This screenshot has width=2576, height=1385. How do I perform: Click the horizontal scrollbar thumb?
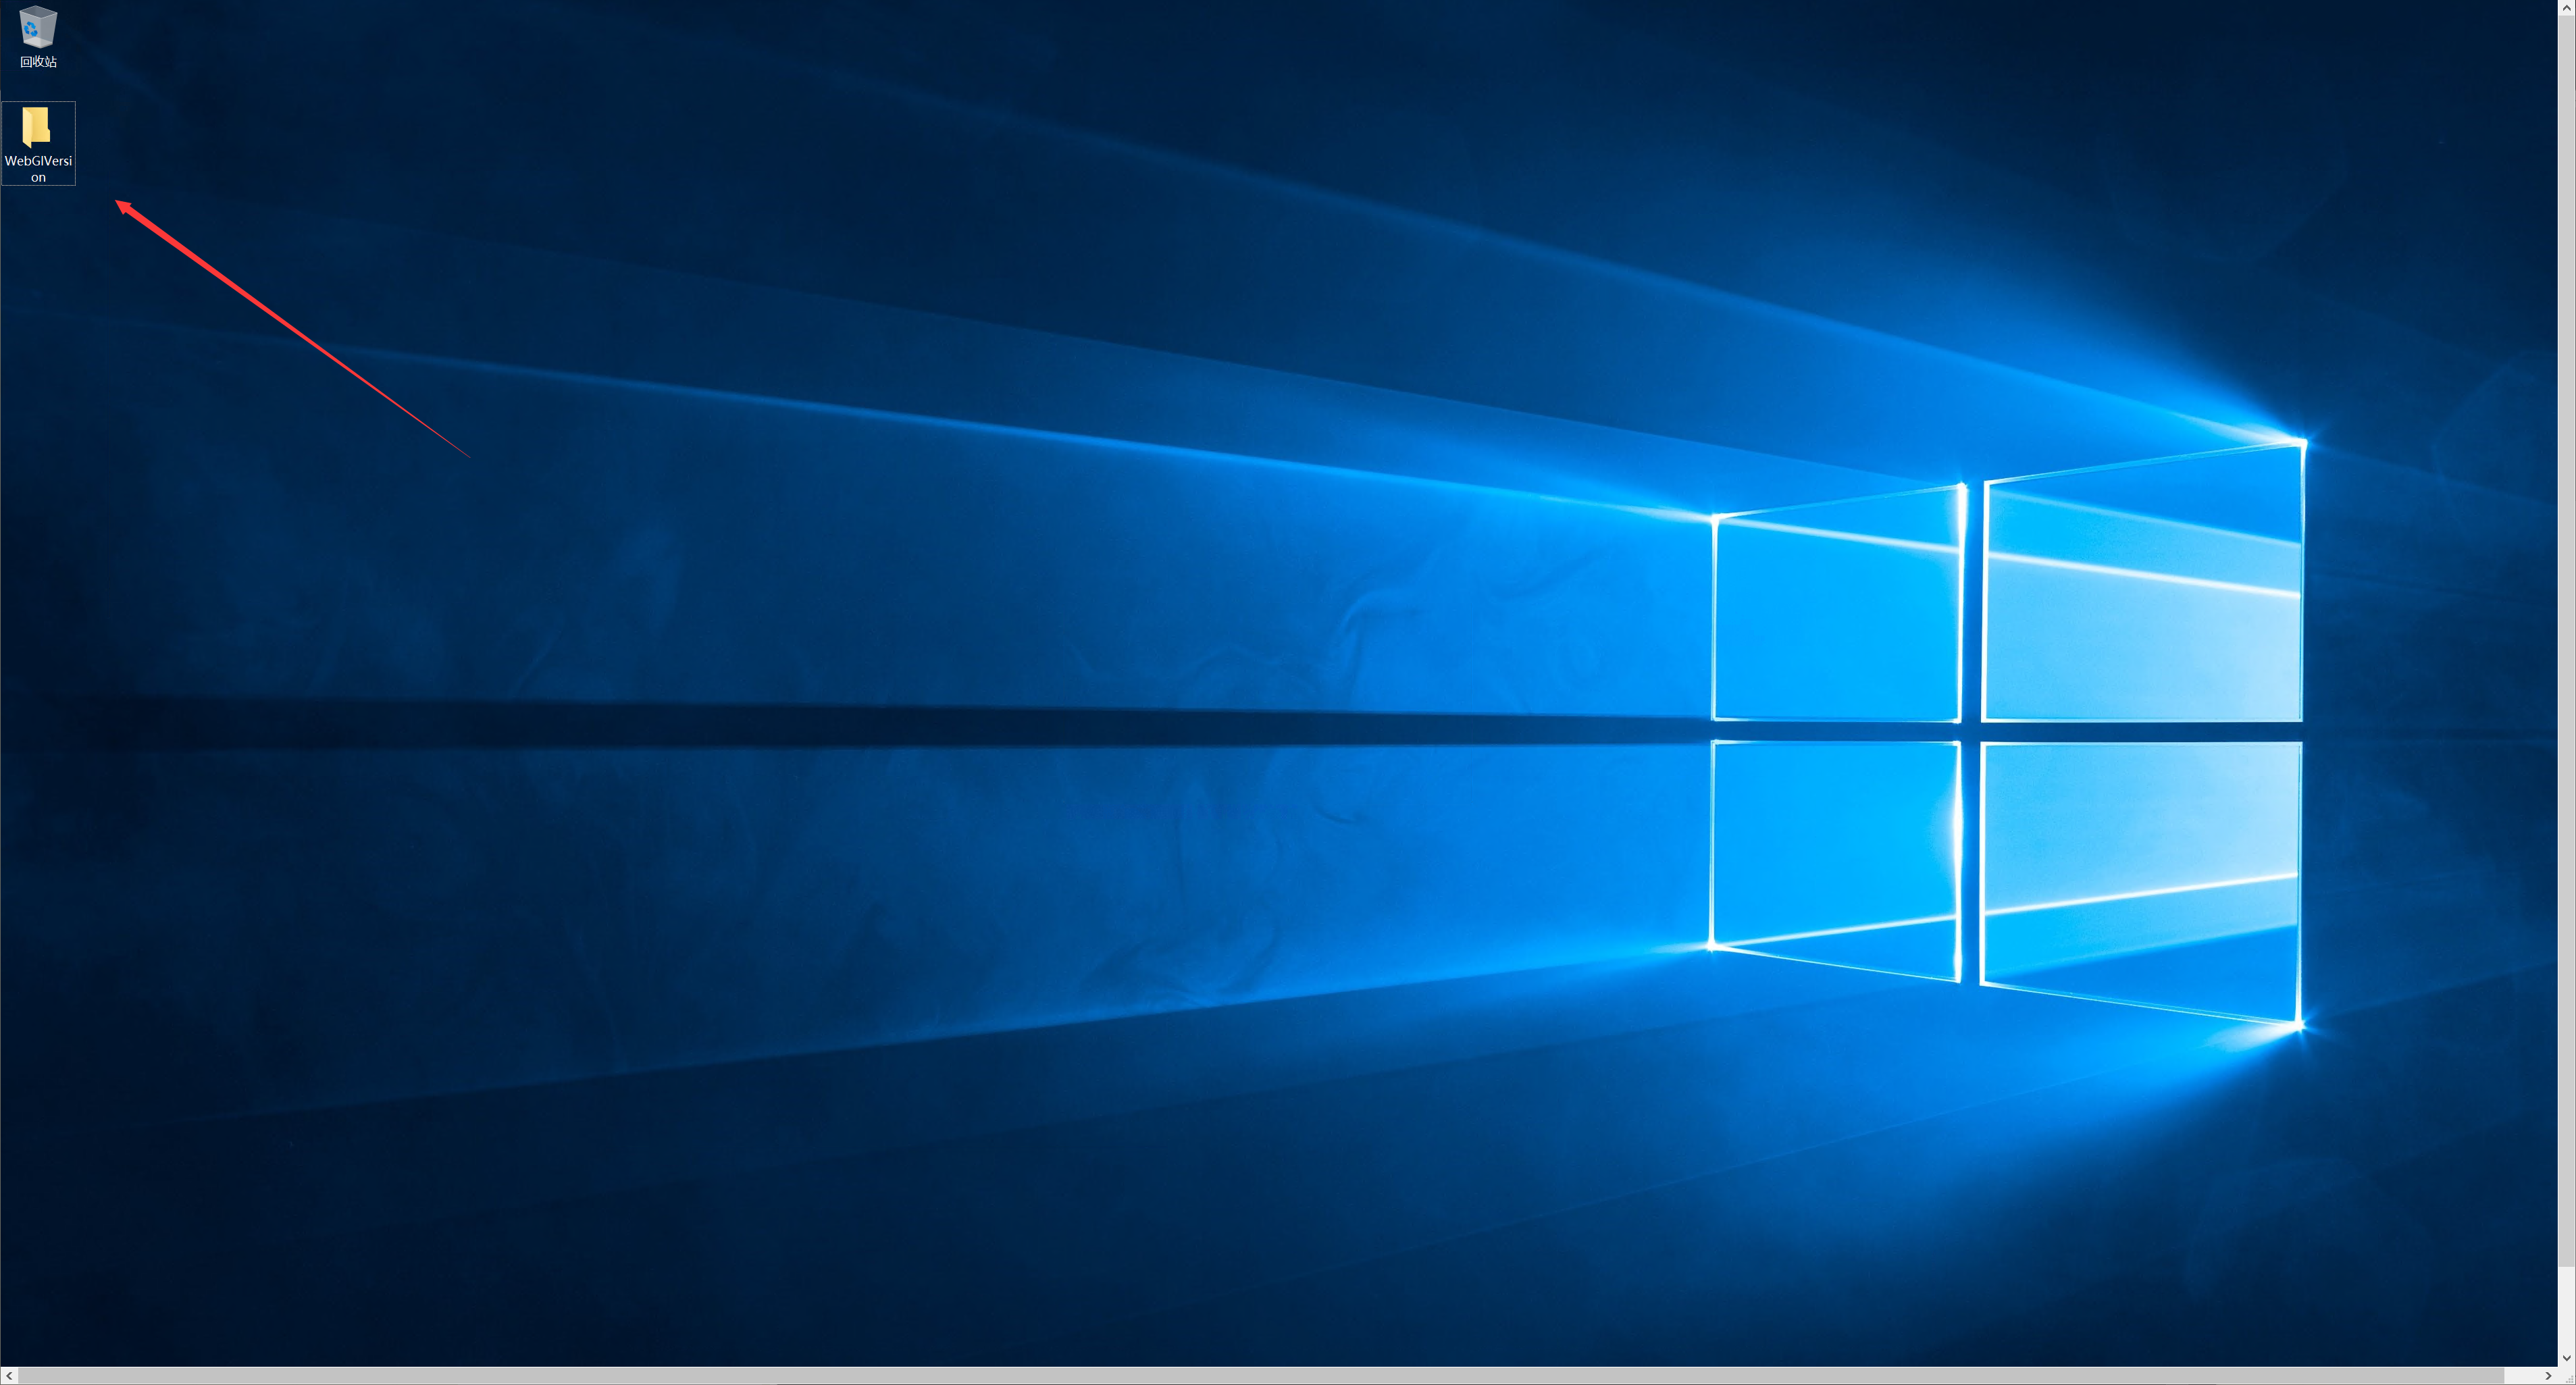tap(1260, 1376)
